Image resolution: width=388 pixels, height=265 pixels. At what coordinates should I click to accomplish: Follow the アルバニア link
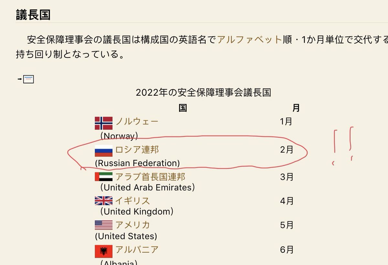pyautogui.click(x=137, y=250)
